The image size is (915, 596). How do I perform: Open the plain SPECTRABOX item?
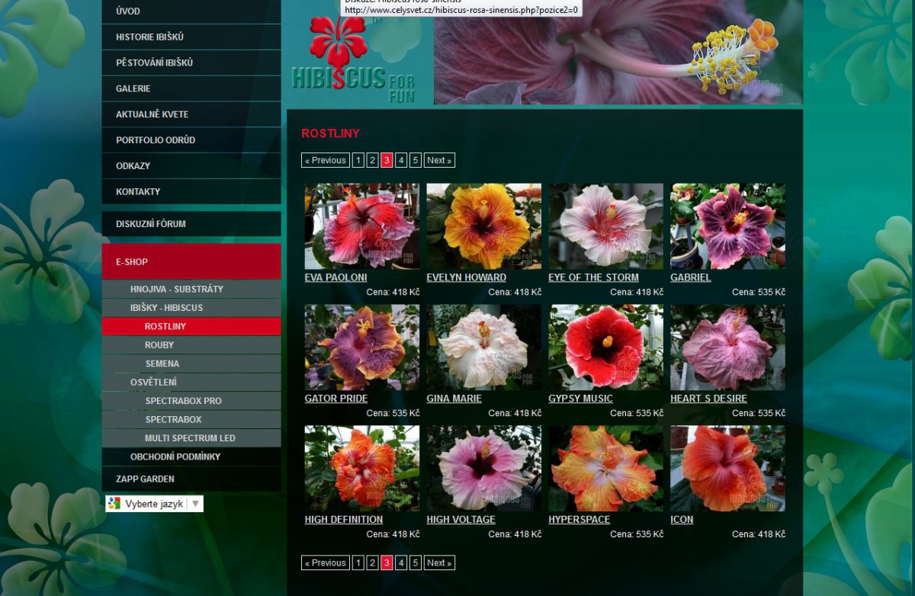(x=191, y=419)
